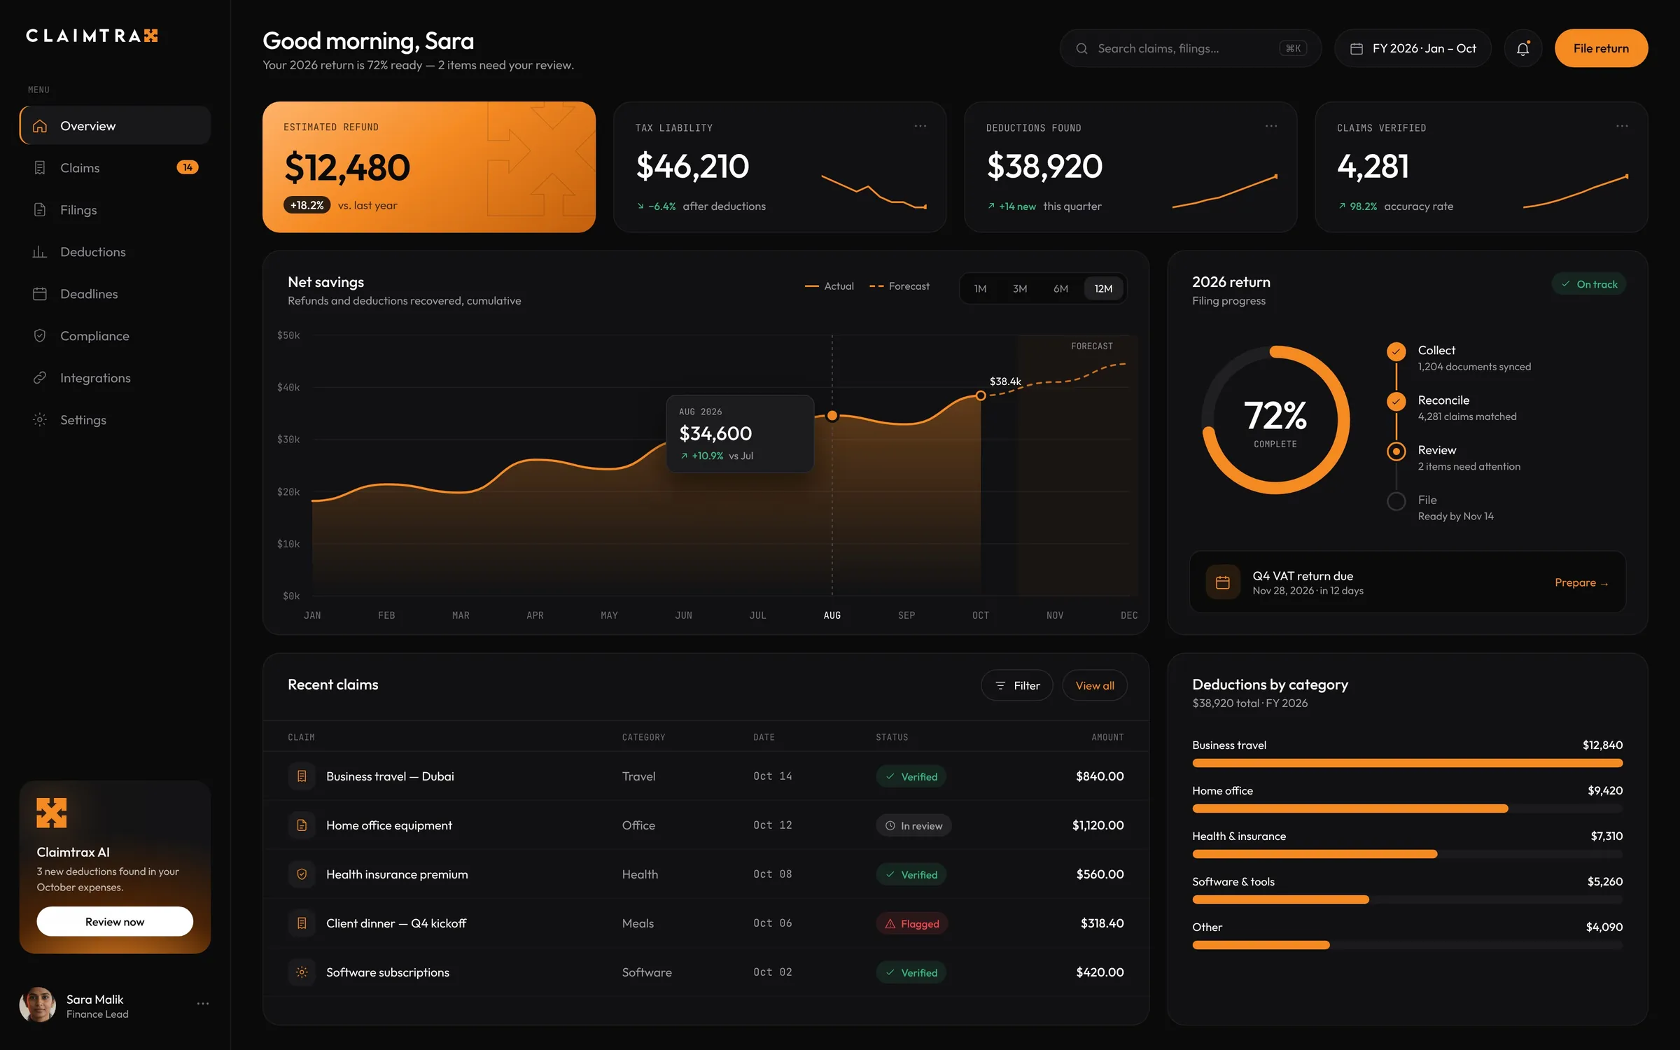This screenshot has width=1680, height=1050.
Task: Open the Filings menu item
Action: pos(115,210)
